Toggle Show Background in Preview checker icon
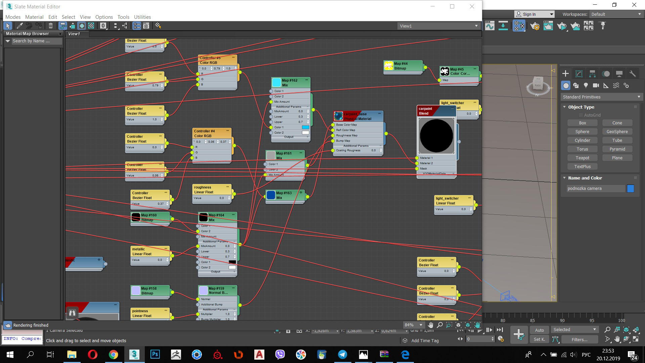The height and width of the screenshot is (363, 645). (91, 26)
